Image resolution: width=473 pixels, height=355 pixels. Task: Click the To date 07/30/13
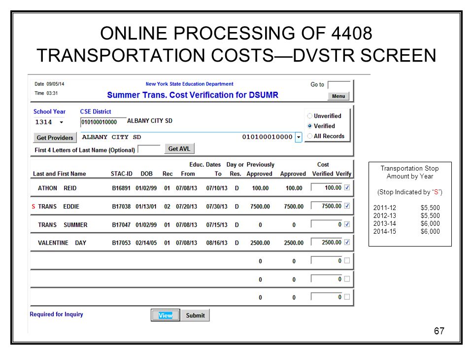click(217, 207)
